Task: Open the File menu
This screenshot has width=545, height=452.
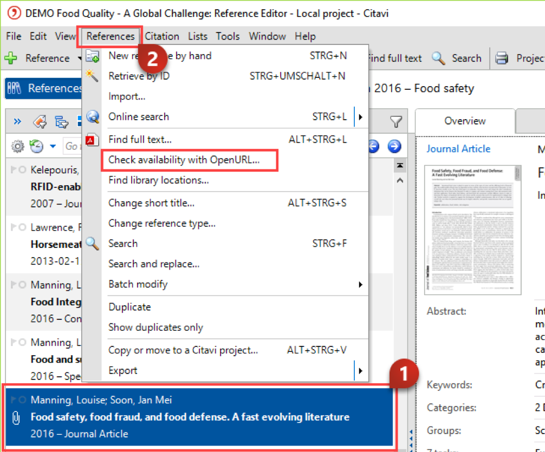Action: coord(14,36)
